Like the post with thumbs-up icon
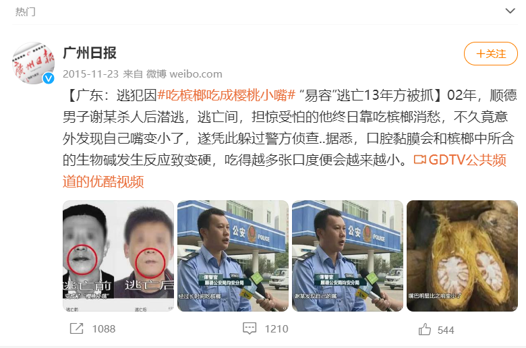This screenshot has width=526, height=348. (x=425, y=330)
